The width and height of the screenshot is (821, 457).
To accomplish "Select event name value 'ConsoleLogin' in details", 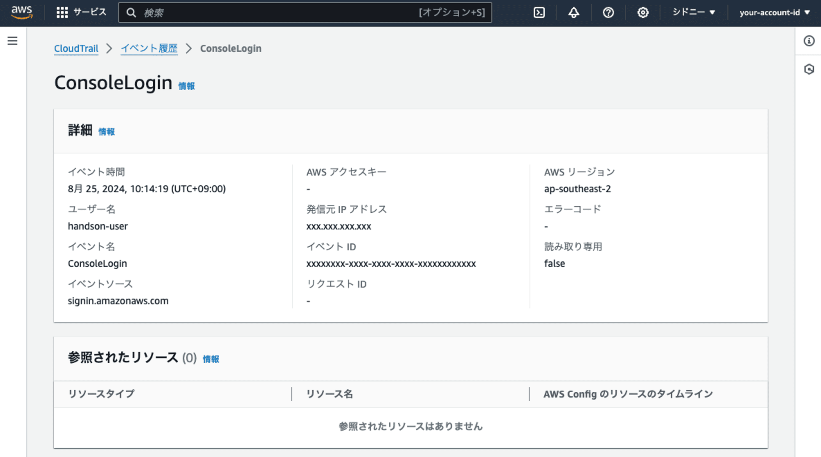I will click(x=97, y=264).
